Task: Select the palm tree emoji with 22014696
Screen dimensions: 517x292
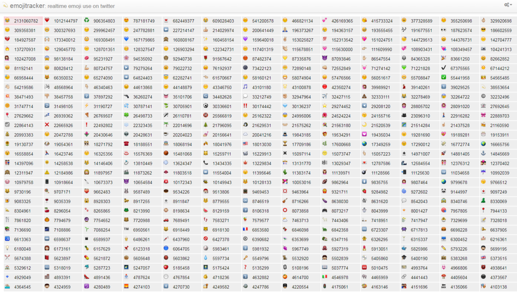Action: point(166,125)
